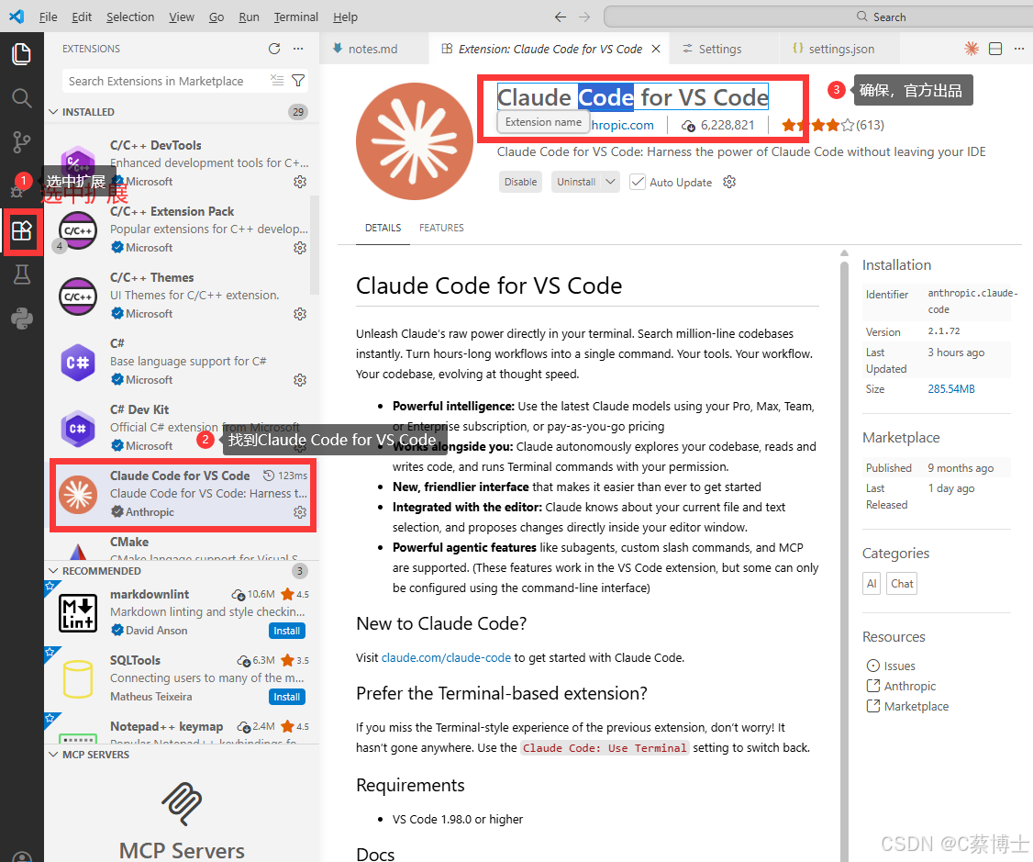The image size is (1033, 862).
Task: Switch to the notes.md tab
Action: [372, 49]
